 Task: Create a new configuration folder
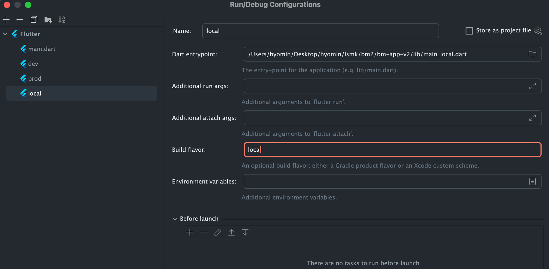tap(48, 20)
